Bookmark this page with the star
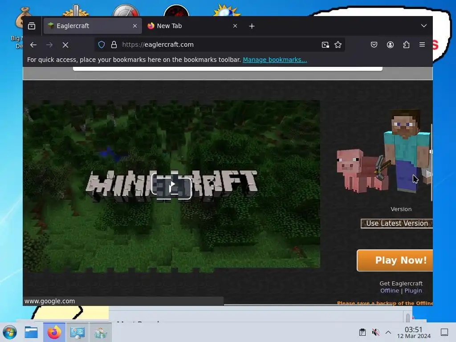Screen dimensions: 456x342 (x=338, y=45)
